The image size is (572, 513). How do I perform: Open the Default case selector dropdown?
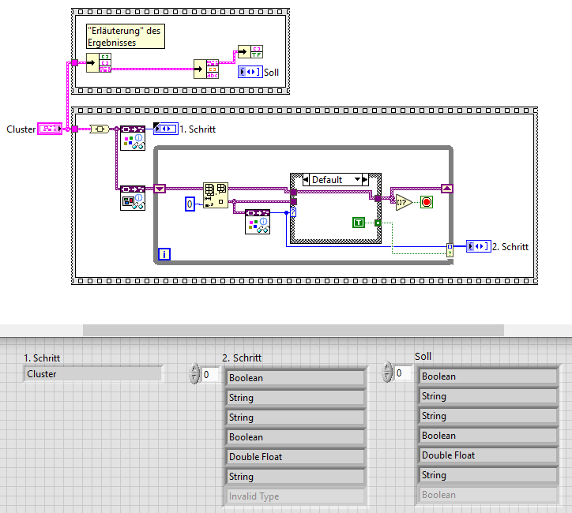[357, 179]
